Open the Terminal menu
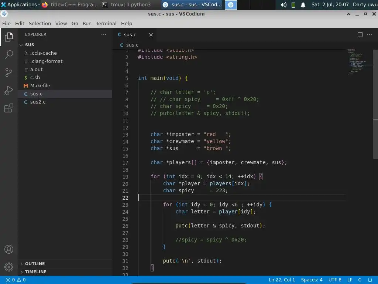Screen dimensions: 378x284 [x=106, y=23]
